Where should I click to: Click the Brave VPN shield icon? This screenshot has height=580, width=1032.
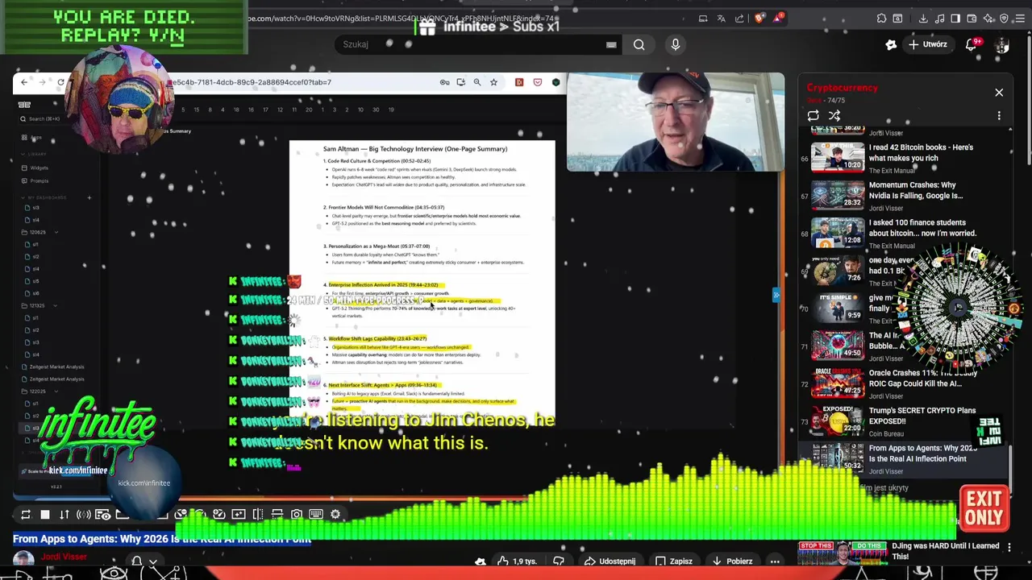pyautogui.click(x=1004, y=19)
